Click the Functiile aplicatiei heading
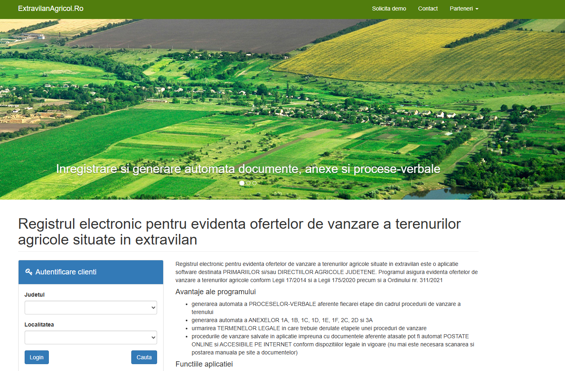565x371 pixels. 204,364
